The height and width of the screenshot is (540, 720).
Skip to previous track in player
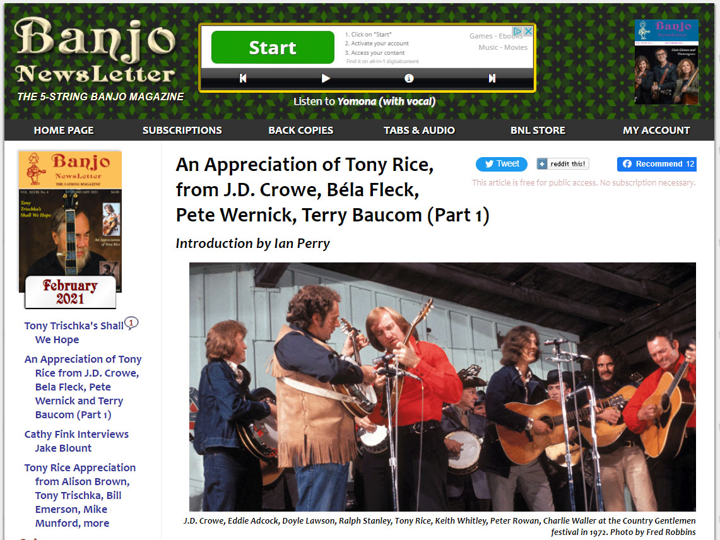click(x=243, y=78)
